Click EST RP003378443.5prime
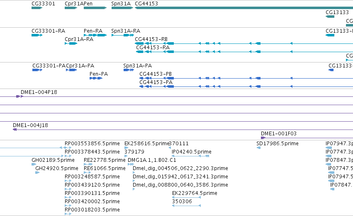The width and height of the screenshot is (353, 216). pyautogui.click(x=92, y=151)
